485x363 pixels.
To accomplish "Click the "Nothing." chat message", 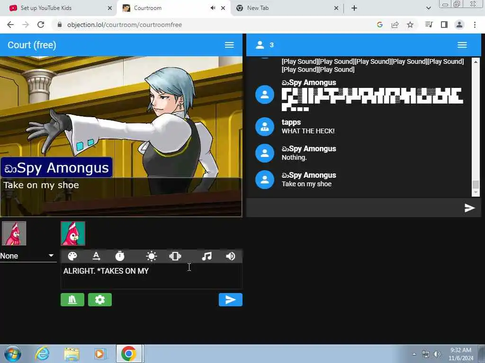I will pyautogui.click(x=294, y=157).
